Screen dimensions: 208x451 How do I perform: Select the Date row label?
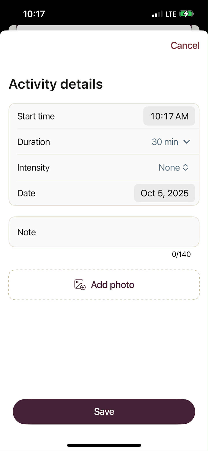coord(26,193)
